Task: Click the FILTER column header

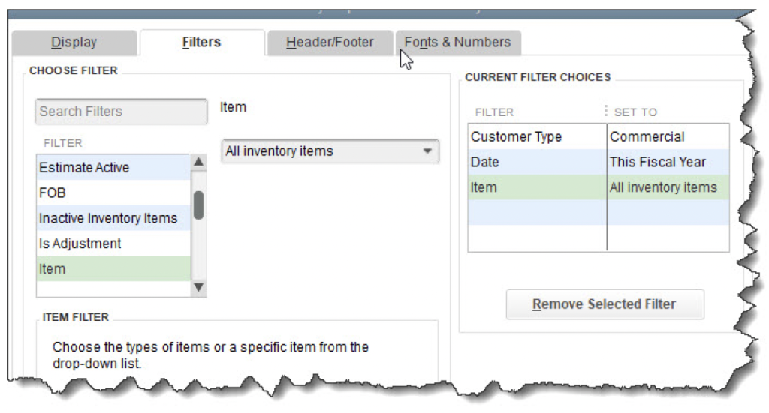Action: point(494,112)
